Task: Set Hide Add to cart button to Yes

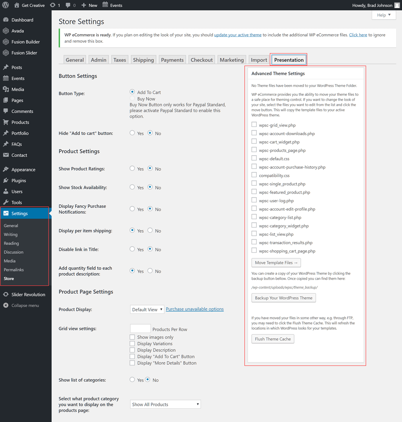Action: click(132, 133)
